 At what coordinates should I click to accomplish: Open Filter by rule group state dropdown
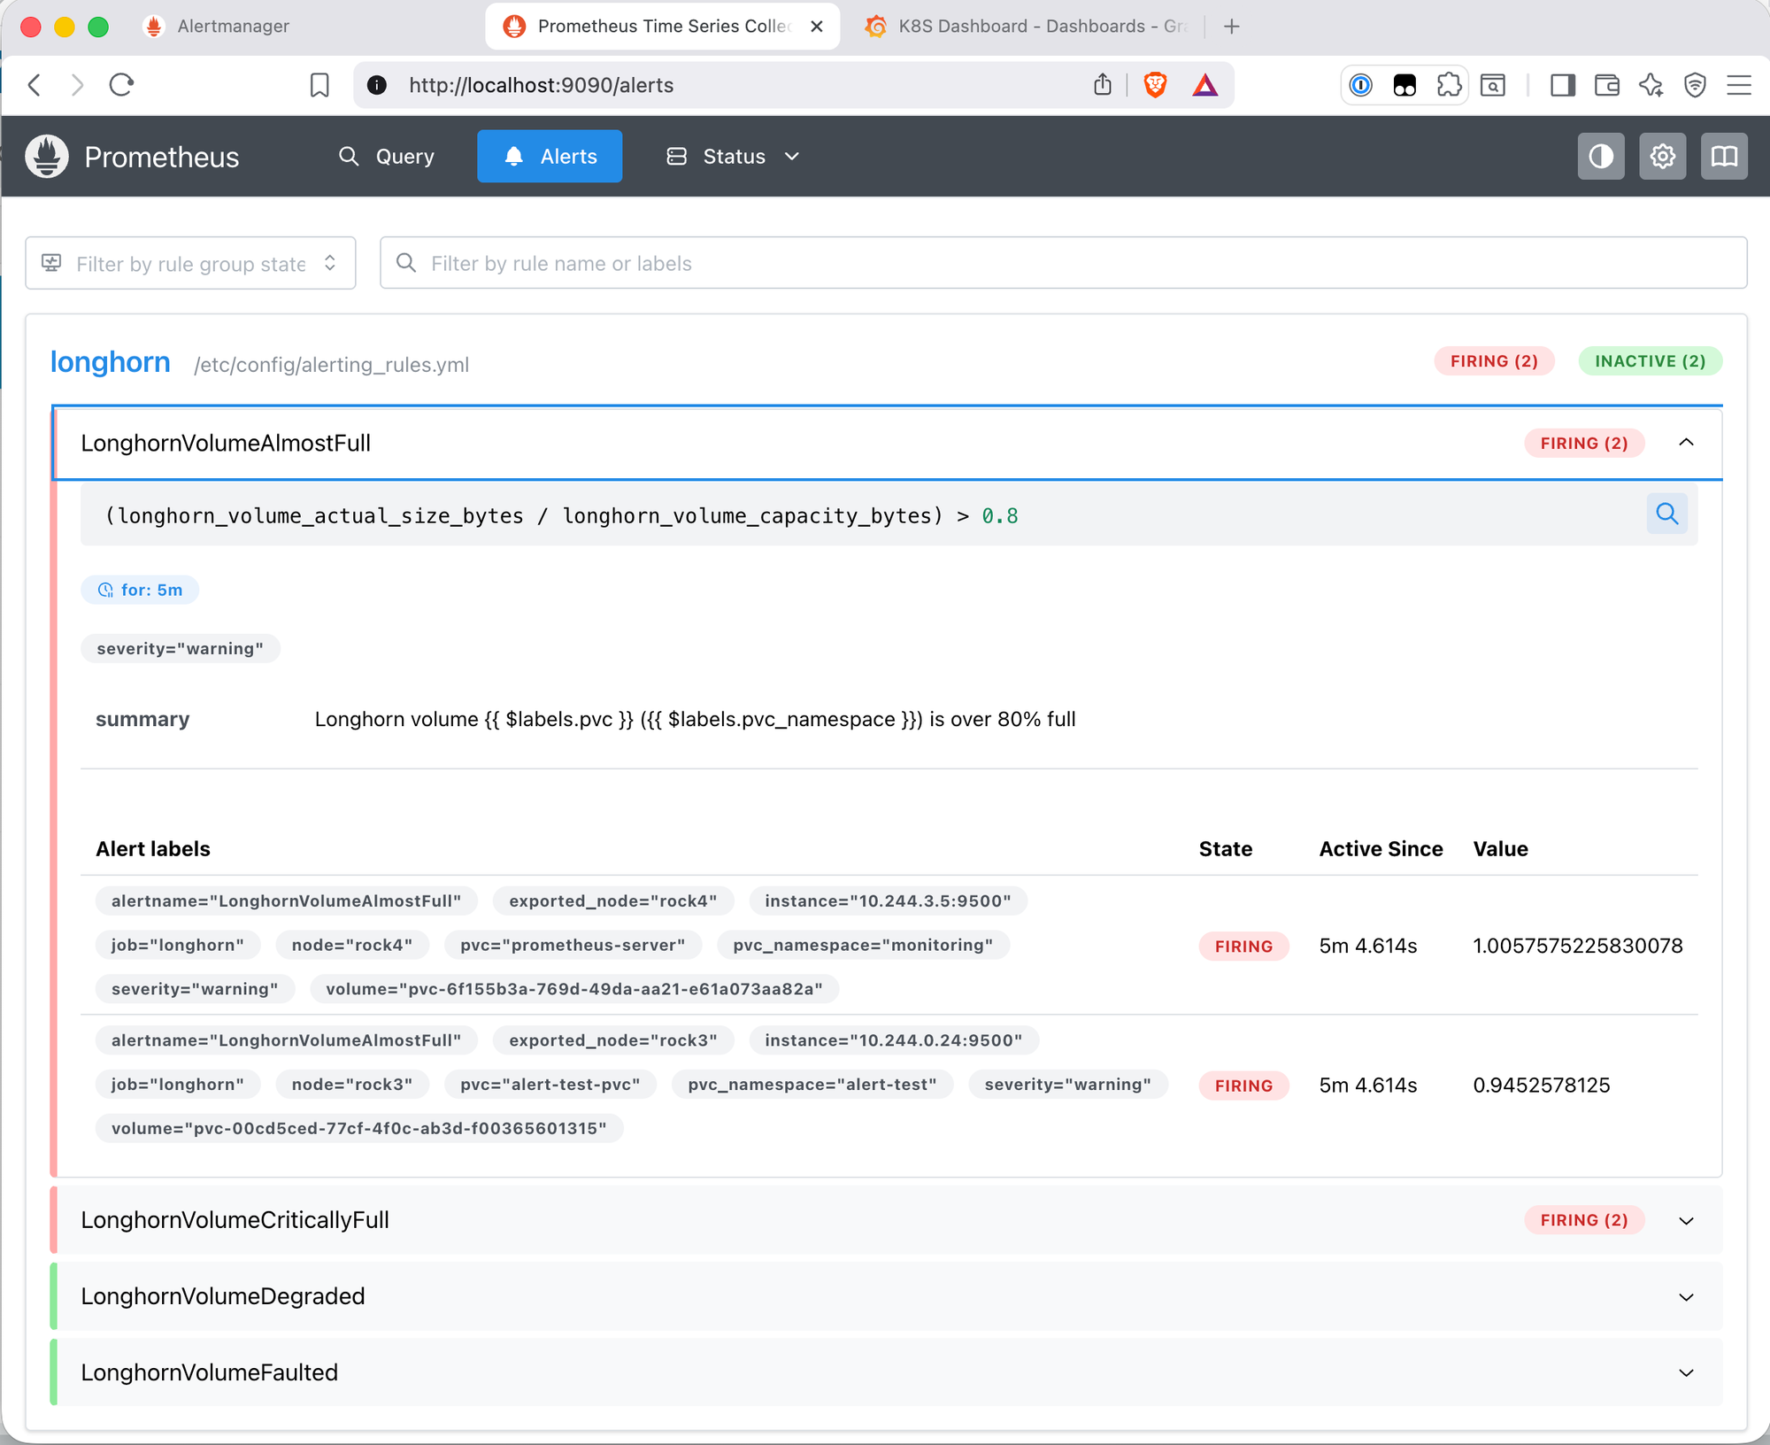point(190,263)
